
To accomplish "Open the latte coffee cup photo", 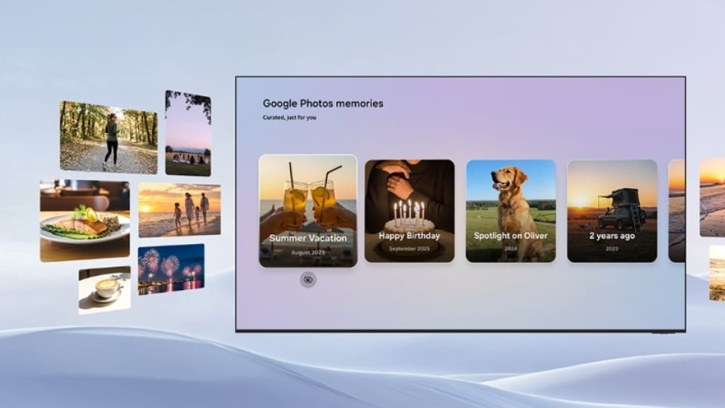I will point(104,290).
